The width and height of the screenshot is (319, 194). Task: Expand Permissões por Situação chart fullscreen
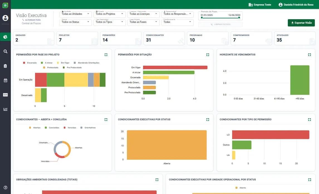(208, 55)
